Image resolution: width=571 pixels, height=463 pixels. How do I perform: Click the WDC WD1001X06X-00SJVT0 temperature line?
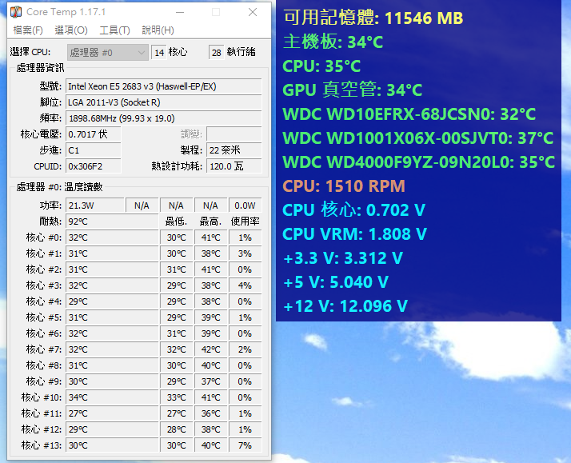(418, 138)
